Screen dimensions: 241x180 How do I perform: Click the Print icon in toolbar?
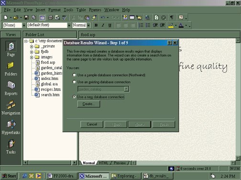point(51,18)
